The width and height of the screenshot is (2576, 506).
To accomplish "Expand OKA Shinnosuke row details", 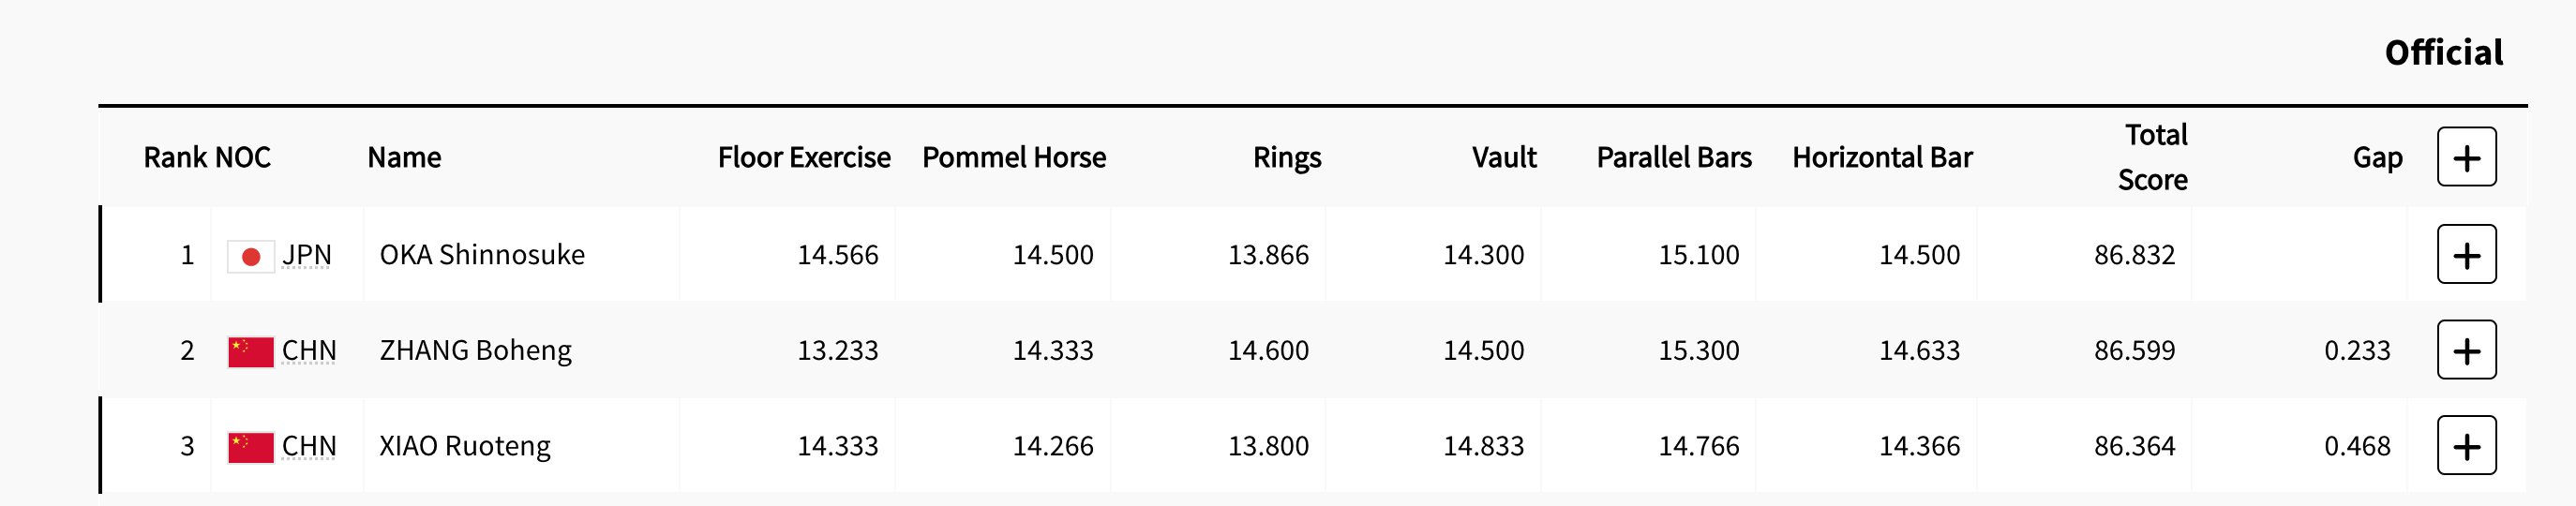I will [x=2466, y=254].
